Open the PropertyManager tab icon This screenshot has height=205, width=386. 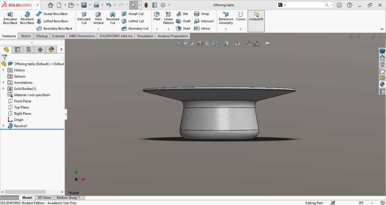coord(18,50)
